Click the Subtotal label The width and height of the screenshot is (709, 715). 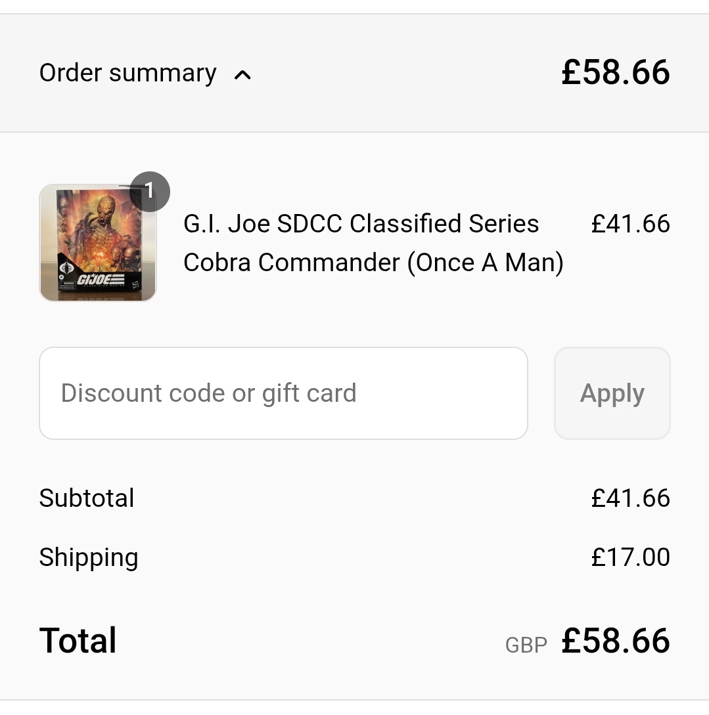tap(87, 498)
